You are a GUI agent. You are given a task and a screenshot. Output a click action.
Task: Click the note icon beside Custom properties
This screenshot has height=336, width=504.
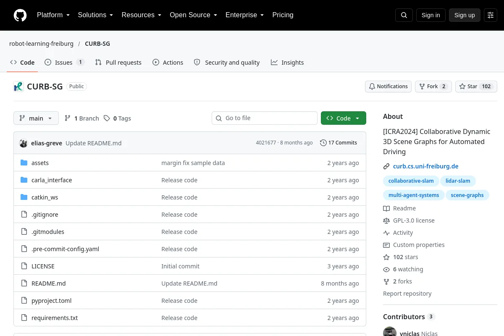386,245
